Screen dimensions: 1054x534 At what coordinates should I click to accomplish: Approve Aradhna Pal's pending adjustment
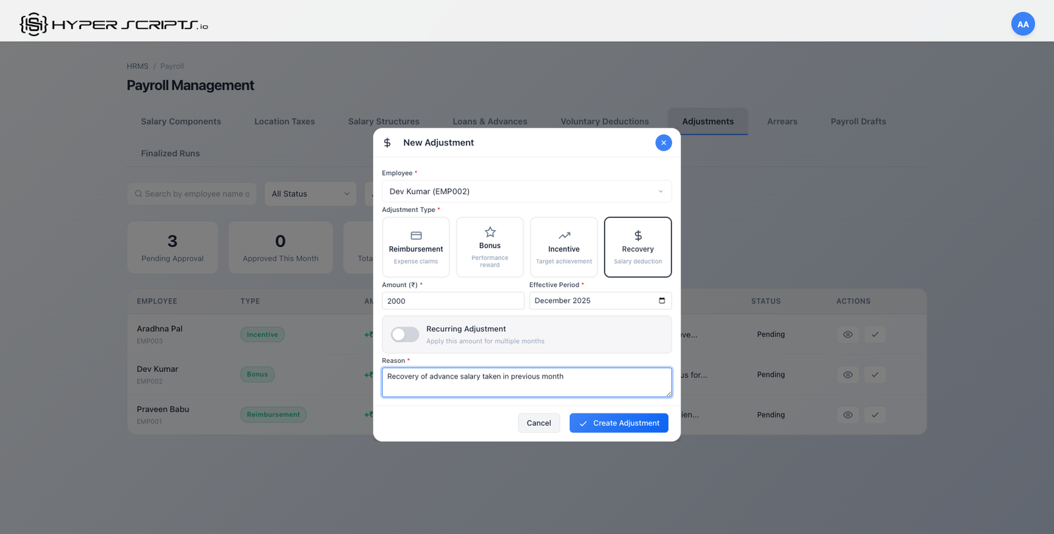point(875,334)
